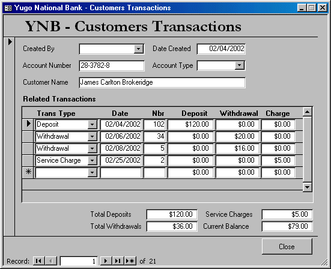Select the main form record selector arrow
This screenshot has height=269, width=331.
(10, 41)
